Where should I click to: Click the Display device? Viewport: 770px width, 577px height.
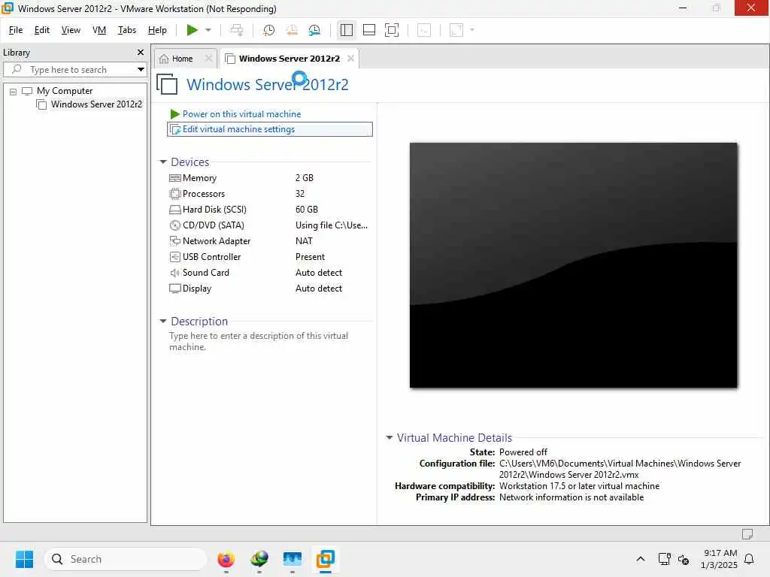pos(196,288)
